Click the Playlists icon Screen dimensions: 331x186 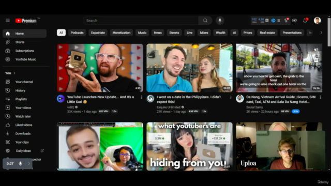point(8,99)
